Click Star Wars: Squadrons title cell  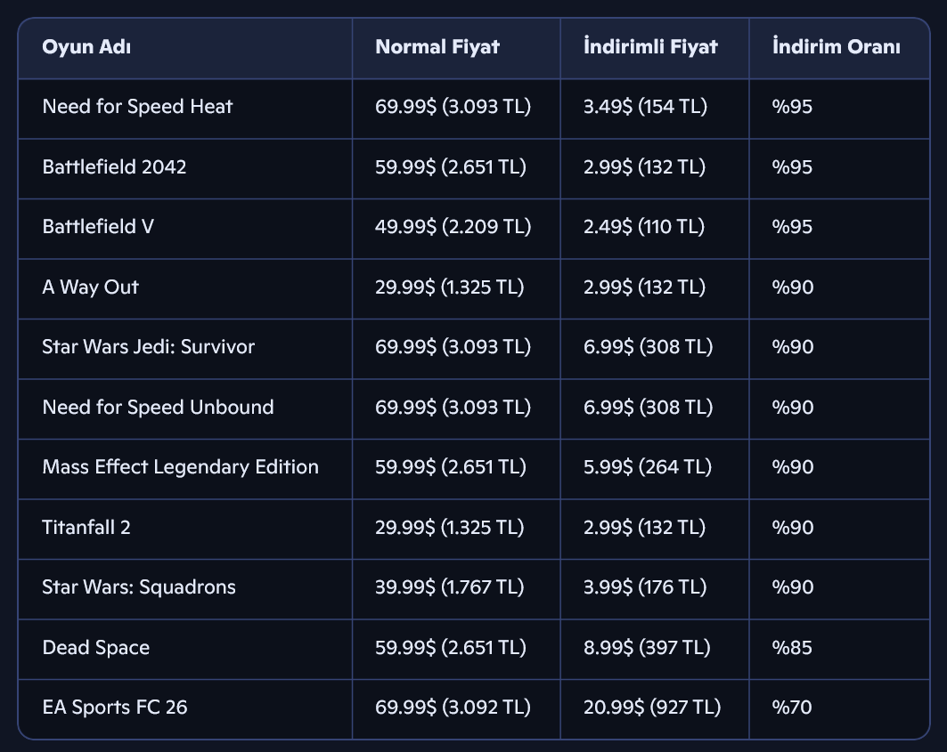pyautogui.click(x=139, y=587)
